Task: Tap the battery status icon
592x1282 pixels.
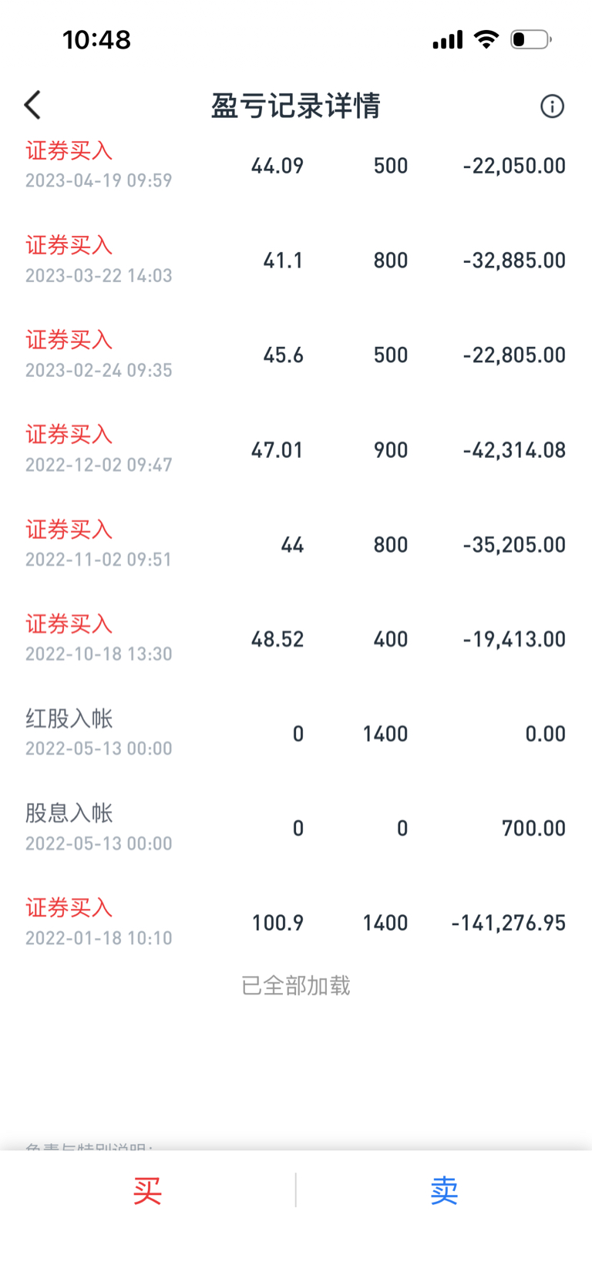Action: [x=531, y=39]
